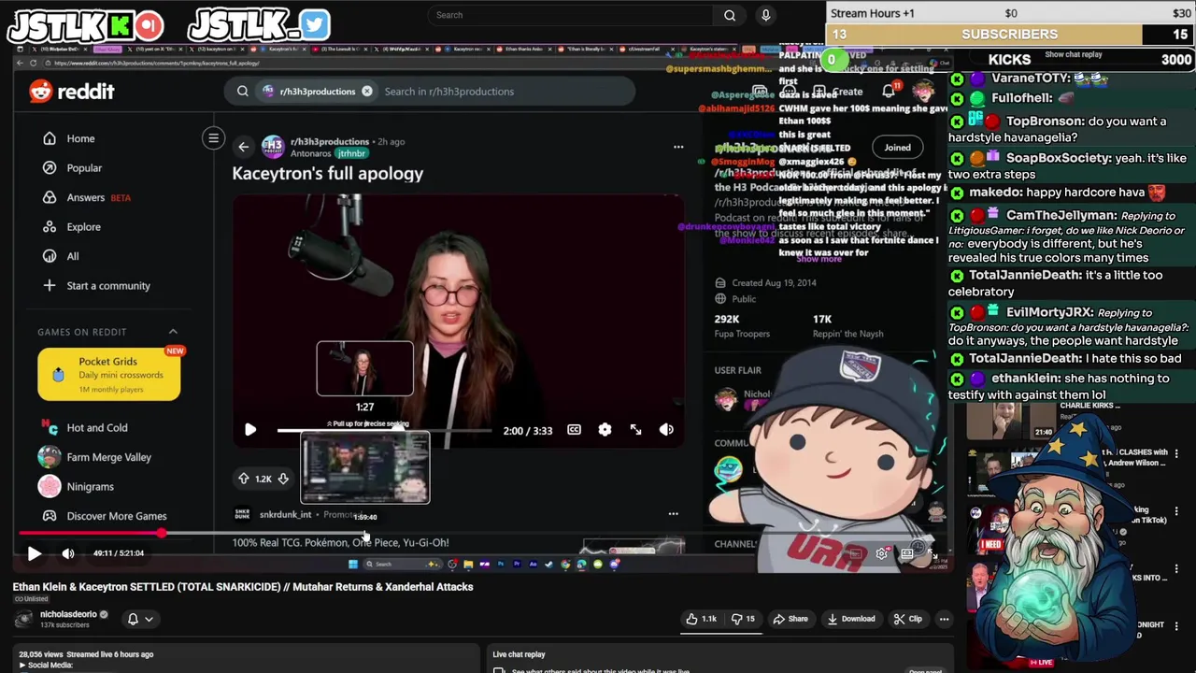Mute the Reddit video volume

pos(666,430)
